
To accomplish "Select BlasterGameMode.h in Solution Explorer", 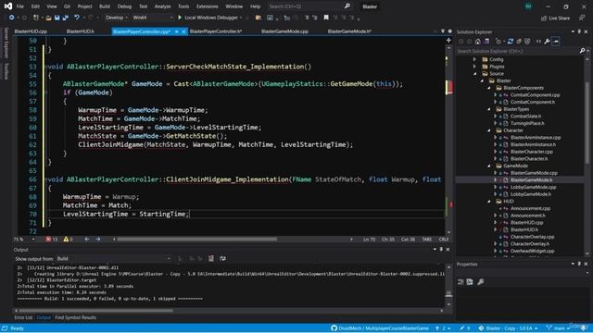I will pyautogui.click(x=531, y=180).
